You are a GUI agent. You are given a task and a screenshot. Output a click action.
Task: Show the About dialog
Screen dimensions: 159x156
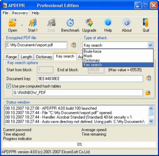click(x=127, y=25)
